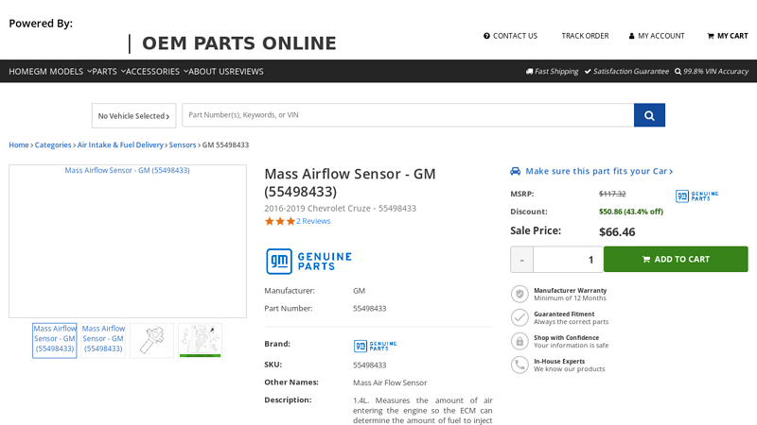Click the Satisfaction Guarantee checkmark icon
The height and width of the screenshot is (425, 757).
coord(588,72)
